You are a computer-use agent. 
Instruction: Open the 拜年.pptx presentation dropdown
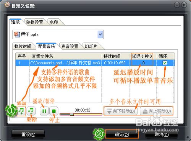[100, 34]
